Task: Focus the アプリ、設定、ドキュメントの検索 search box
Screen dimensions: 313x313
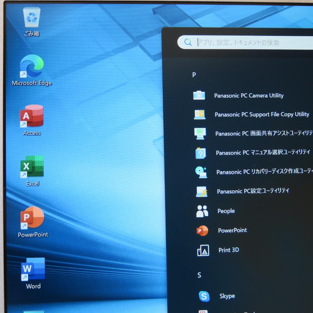Action: click(245, 42)
